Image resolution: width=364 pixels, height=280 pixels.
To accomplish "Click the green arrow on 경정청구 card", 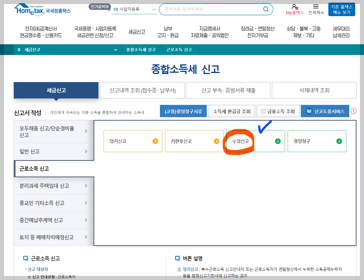I will 339,141.
